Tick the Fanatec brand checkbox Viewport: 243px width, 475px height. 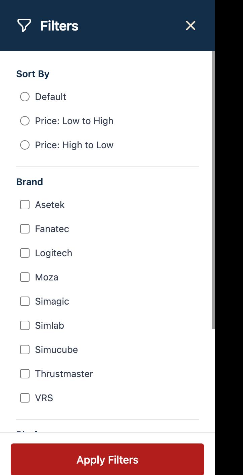pos(25,229)
